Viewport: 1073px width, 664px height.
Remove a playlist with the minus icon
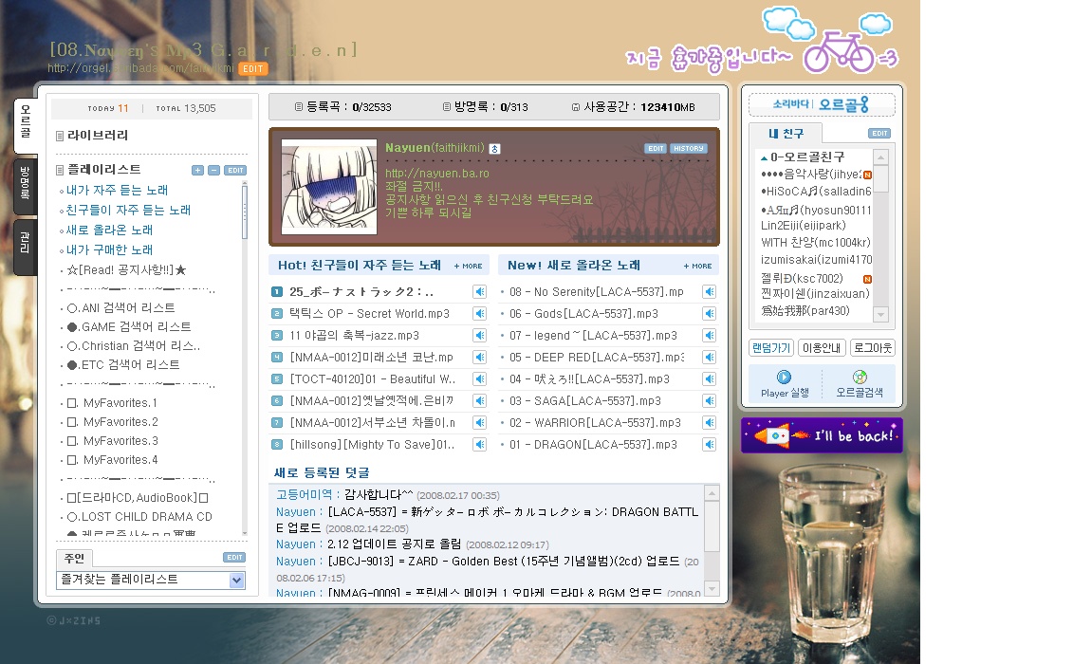coord(213,171)
